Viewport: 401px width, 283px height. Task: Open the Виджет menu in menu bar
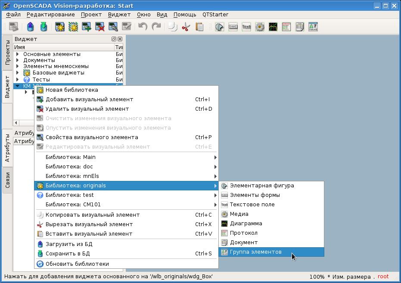click(119, 14)
